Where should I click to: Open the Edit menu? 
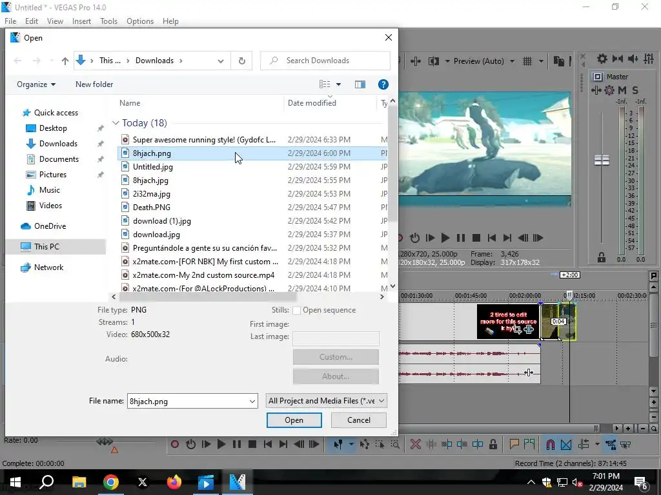(31, 21)
